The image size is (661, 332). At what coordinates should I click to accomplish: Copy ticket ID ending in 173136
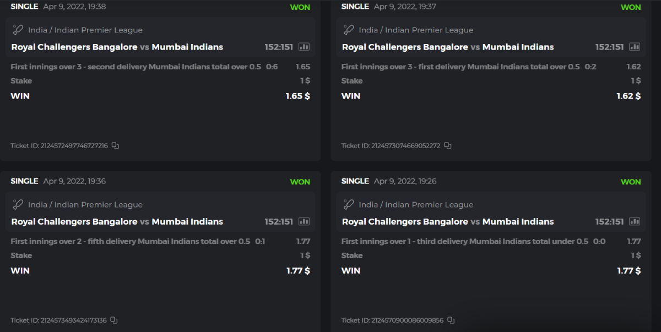[114, 320]
